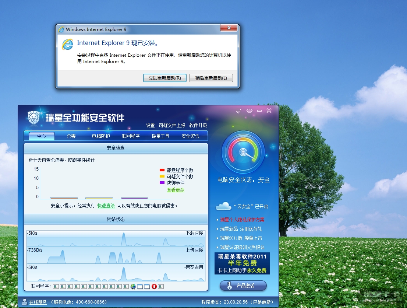Click 软件升级 software update link
Screen dimensions: 407x308
click(x=198, y=125)
